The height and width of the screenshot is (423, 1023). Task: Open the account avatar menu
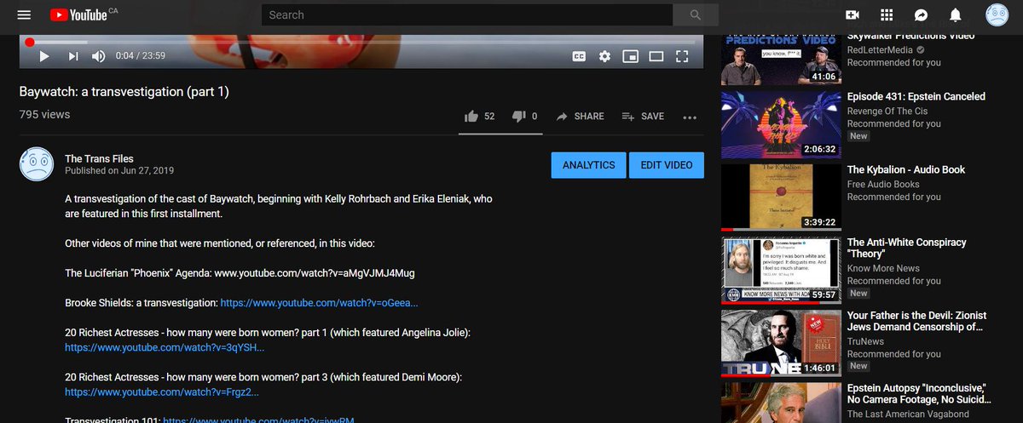click(997, 14)
